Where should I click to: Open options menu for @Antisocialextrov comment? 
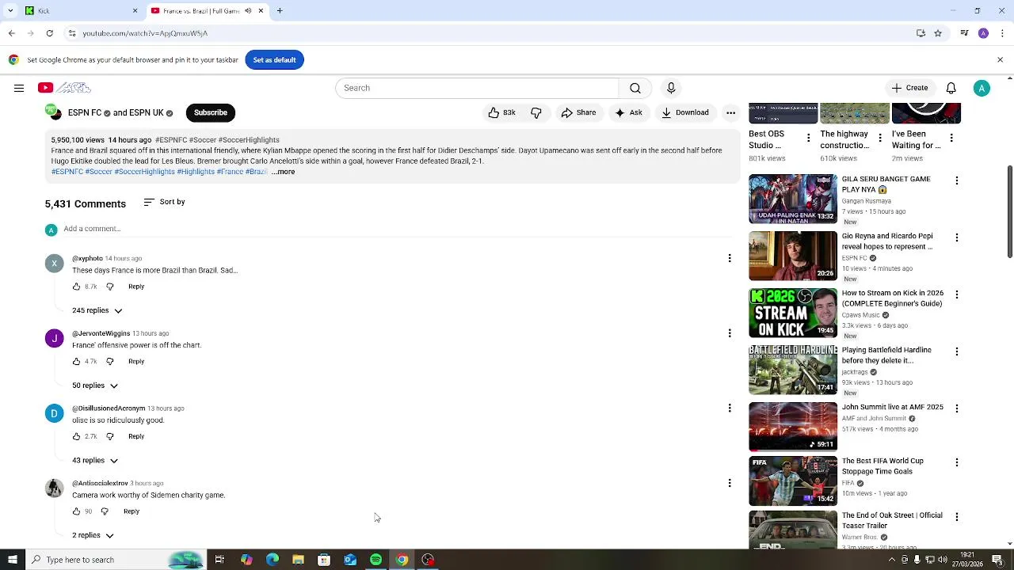tap(730, 483)
